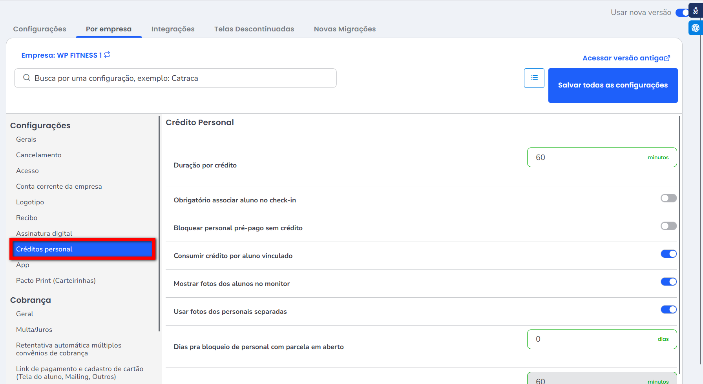Click the list view icon button
703x384 pixels.
pos(534,78)
